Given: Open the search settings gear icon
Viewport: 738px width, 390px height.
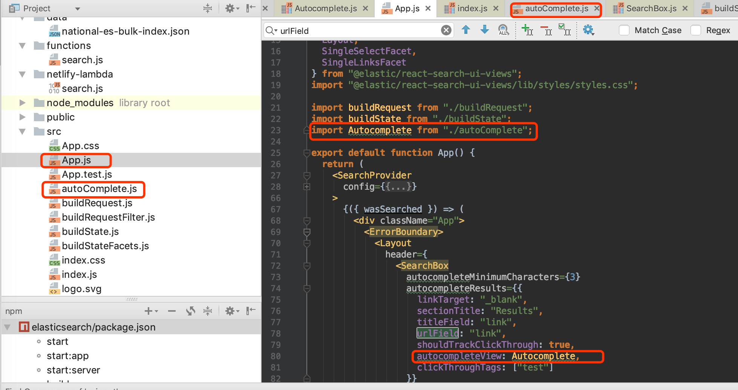Looking at the screenshot, I should coord(588,30).
